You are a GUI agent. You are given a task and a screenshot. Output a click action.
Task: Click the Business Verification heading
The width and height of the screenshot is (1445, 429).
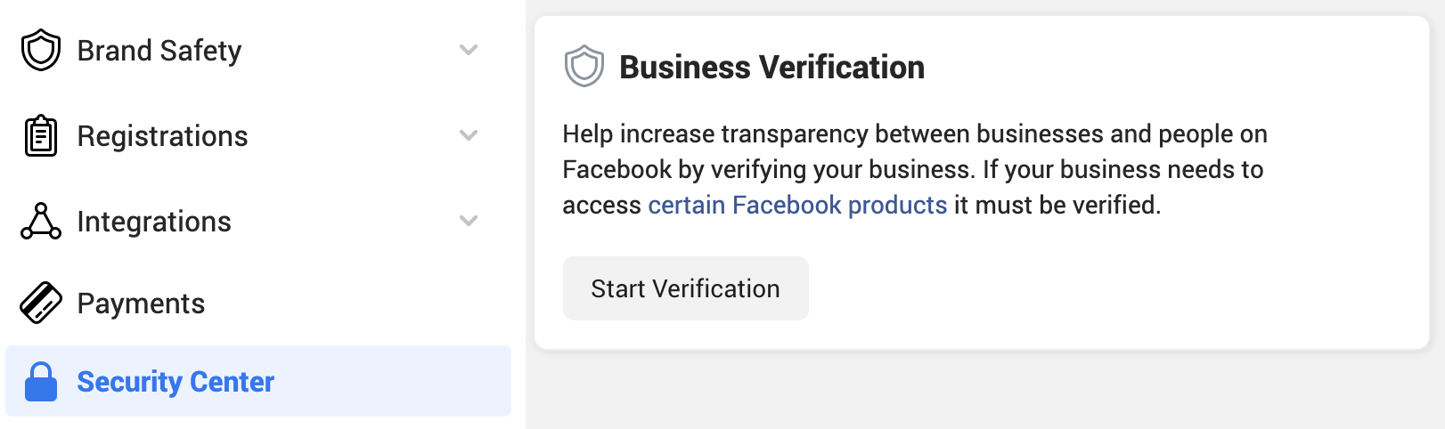click(771, 68)
